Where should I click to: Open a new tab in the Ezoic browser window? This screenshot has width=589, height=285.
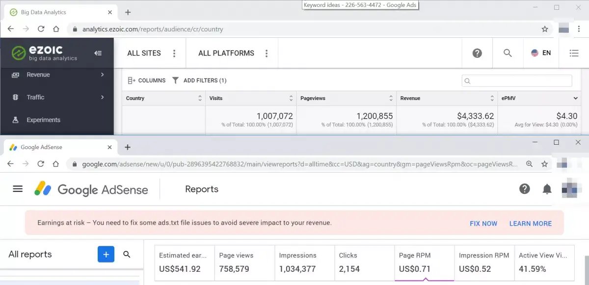click(128, 12)
